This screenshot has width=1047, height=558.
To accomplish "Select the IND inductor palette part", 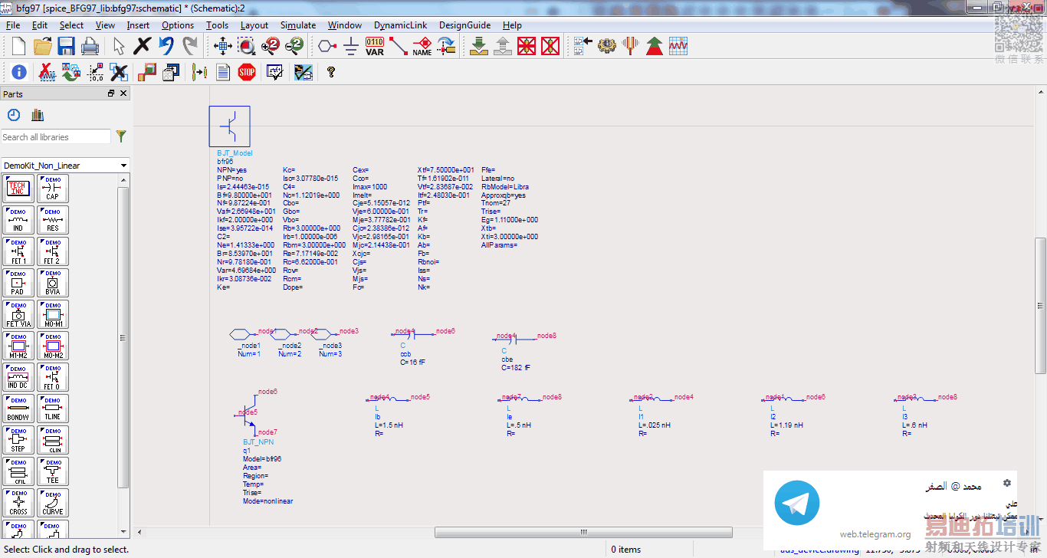I will tap(18, 220).
